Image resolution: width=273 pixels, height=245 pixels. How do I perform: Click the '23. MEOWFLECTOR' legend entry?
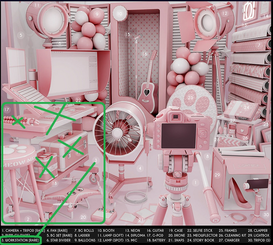[203, 235]
